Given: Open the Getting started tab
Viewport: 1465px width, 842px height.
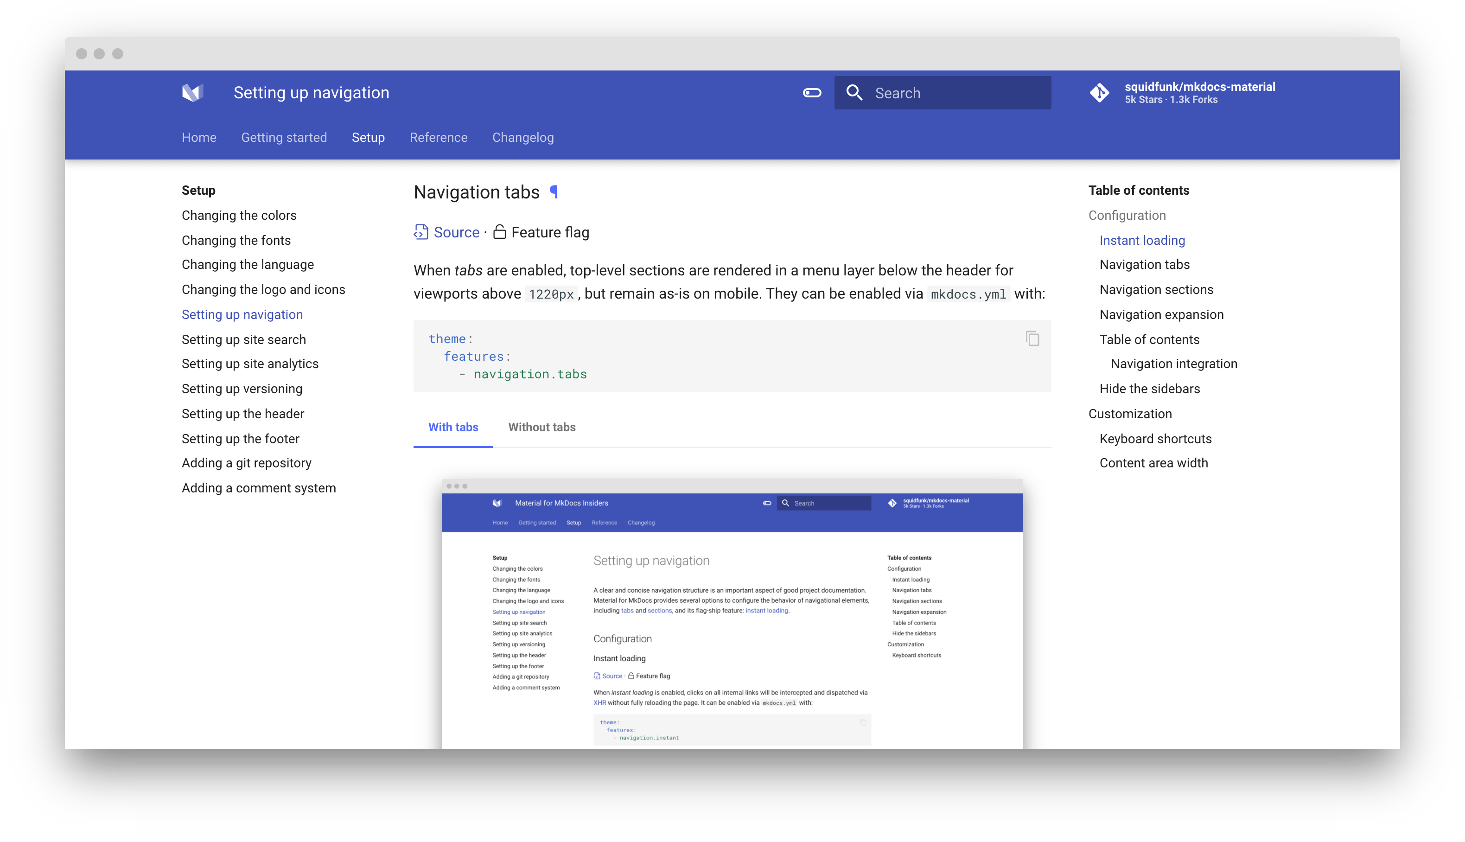Looking at the screenshot, I should click(x=284, y=138).
